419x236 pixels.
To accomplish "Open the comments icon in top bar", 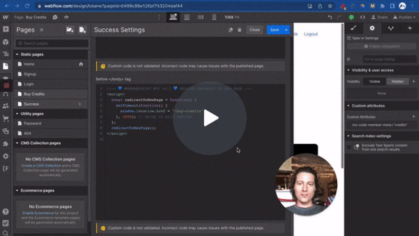I will (55, 17).
